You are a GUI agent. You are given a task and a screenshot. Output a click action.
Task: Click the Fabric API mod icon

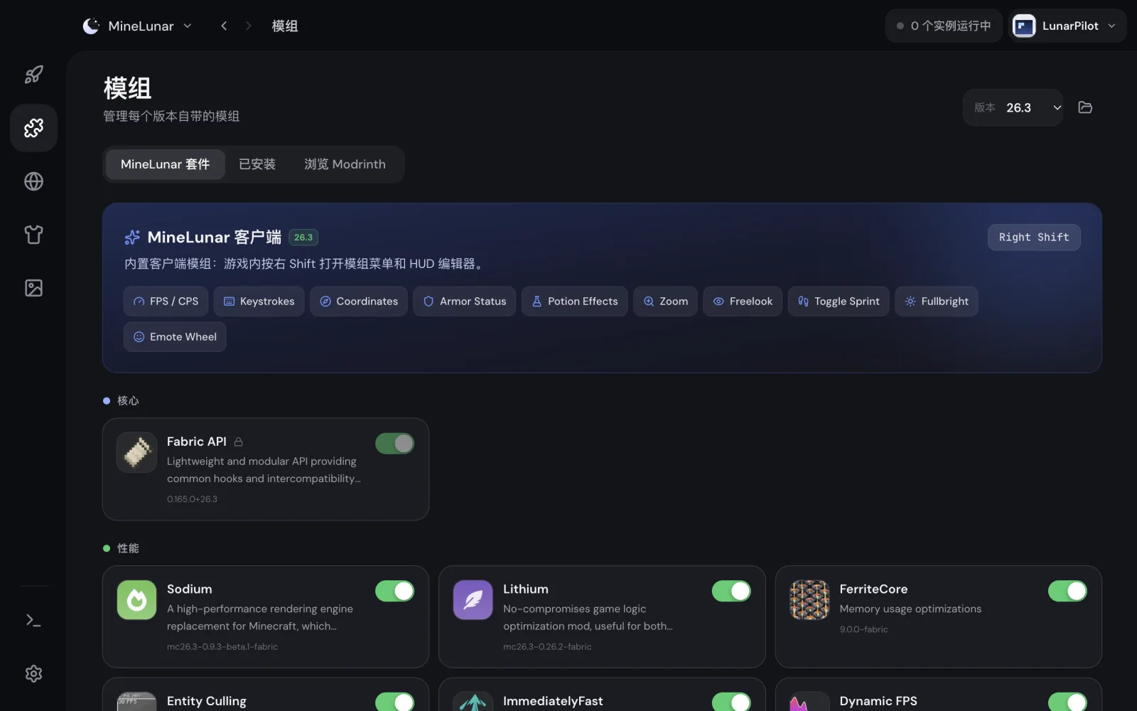point(136,452)
